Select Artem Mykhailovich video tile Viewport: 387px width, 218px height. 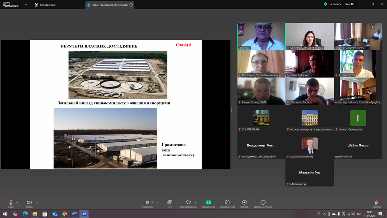[x=358, y=91]
